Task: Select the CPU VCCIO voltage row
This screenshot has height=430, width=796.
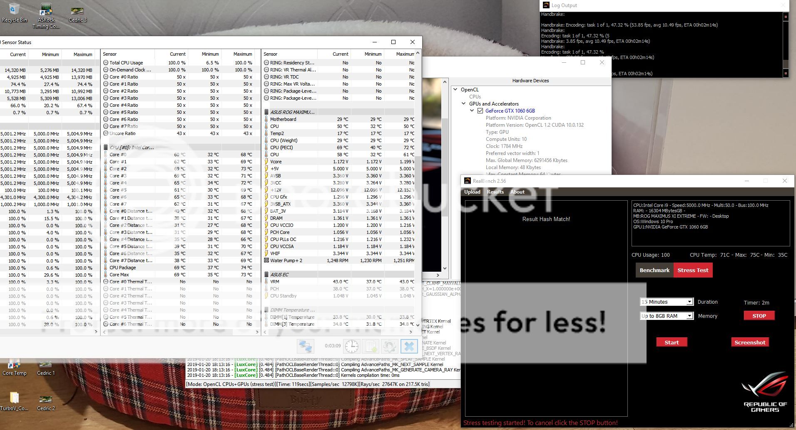Action: (x=339, y=225)
